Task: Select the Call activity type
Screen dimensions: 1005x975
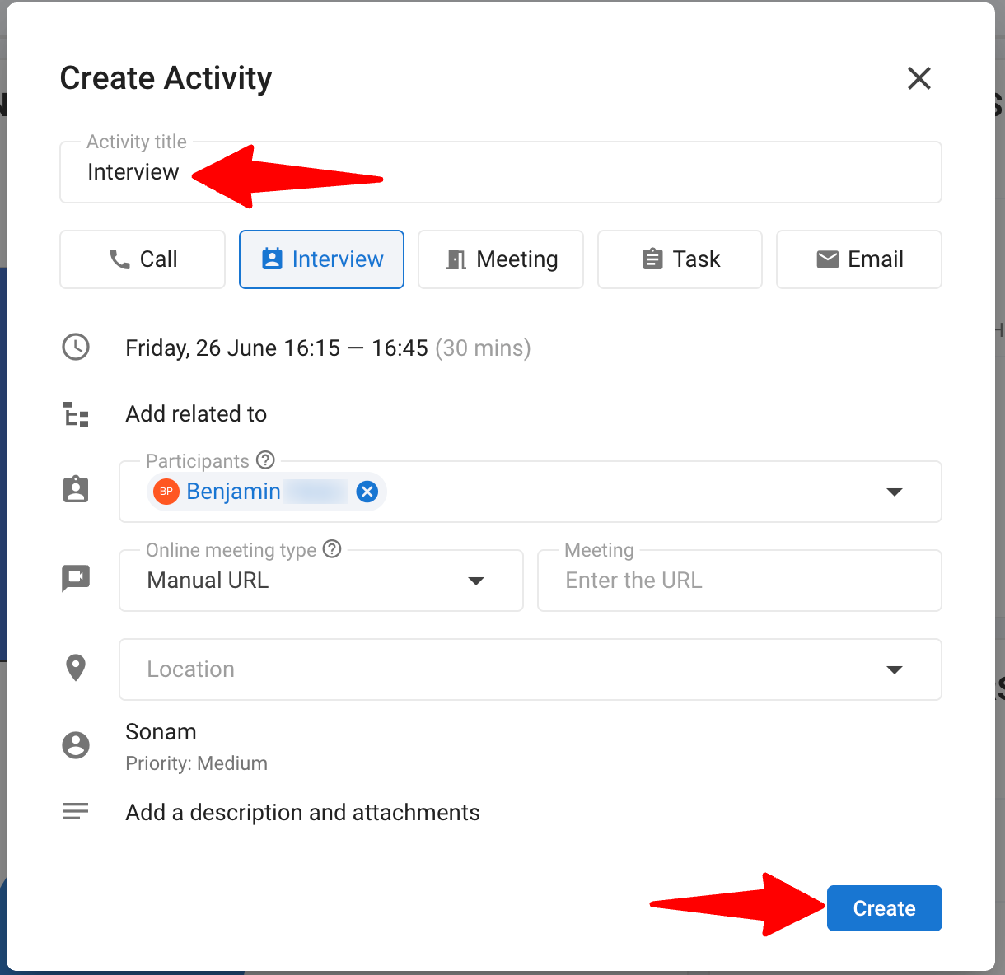Action: 143,259
